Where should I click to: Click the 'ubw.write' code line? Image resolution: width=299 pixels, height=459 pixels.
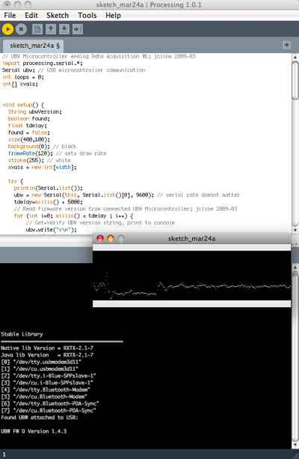52,229
